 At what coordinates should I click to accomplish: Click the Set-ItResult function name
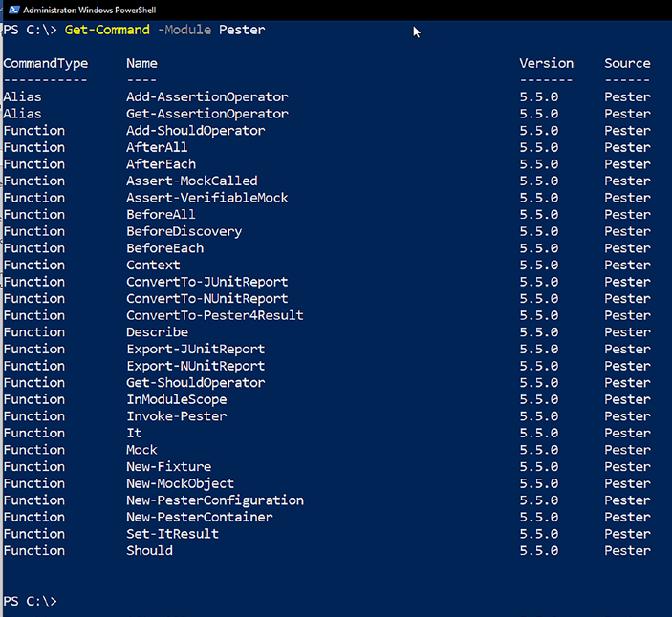pyautogui.click(x=172, y=534)
